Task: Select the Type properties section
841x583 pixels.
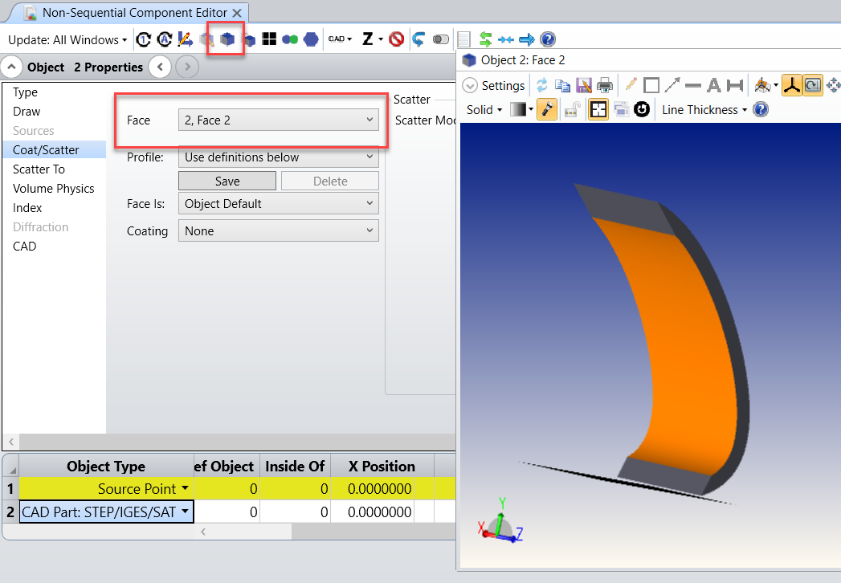Action: (x=25, y=92)
